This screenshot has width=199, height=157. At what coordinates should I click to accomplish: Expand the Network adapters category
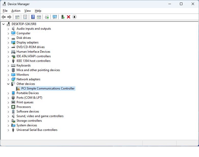(x=8, y=80)
